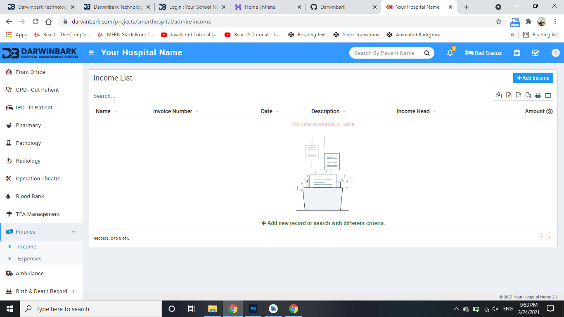
Task: Copy the income table to clipboard
Action: tap(499, 95)
